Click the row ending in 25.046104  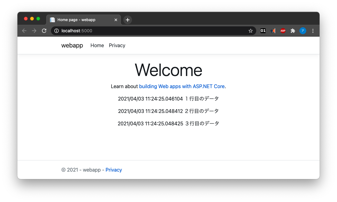pos(168,99)
